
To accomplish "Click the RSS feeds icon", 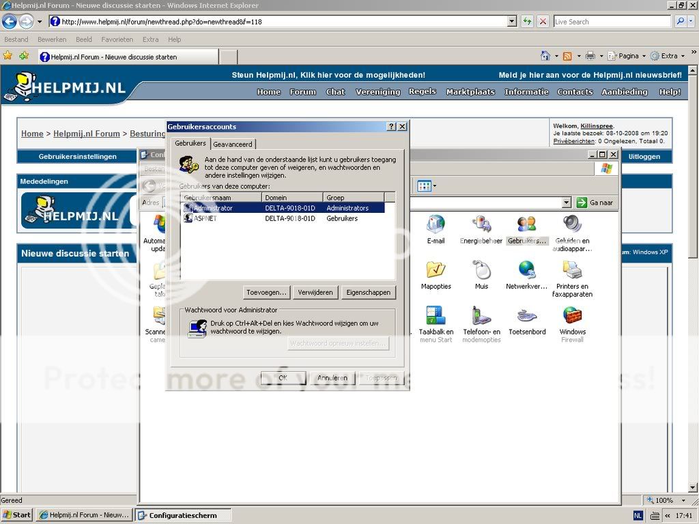I will coord(567,56).
